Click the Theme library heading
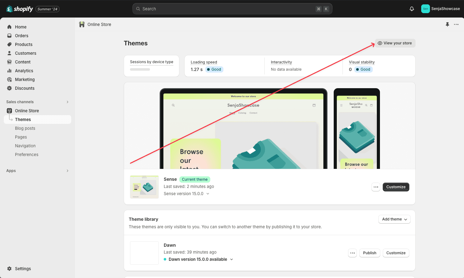 [x=143, y=219]
